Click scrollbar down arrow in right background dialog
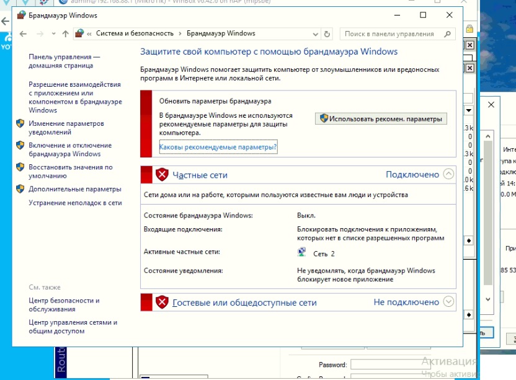This screenshot has height=380, width=516. click(x=488, y=299)
